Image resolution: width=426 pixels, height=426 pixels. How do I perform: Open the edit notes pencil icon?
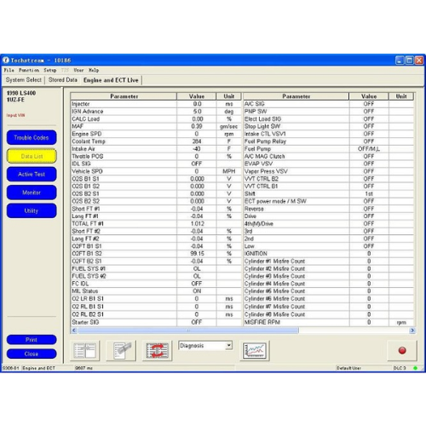(x=121, y=350)
